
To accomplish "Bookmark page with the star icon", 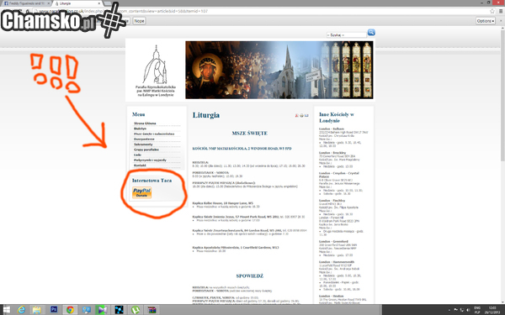I will tap(492, 11).
